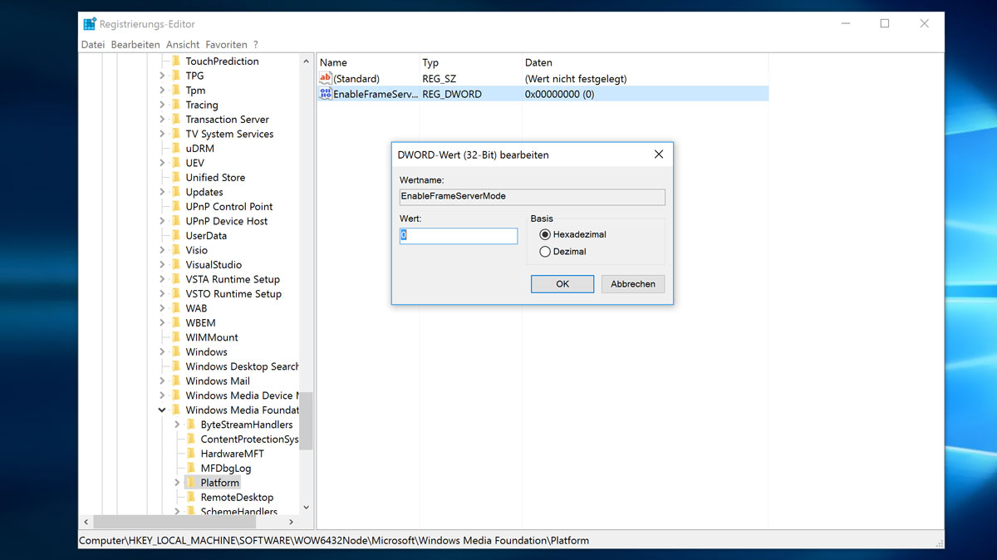Expand the UPnP Device Host key
Image resolution: width=997 pixels, height=560 pixels.
tap(162, 221)
